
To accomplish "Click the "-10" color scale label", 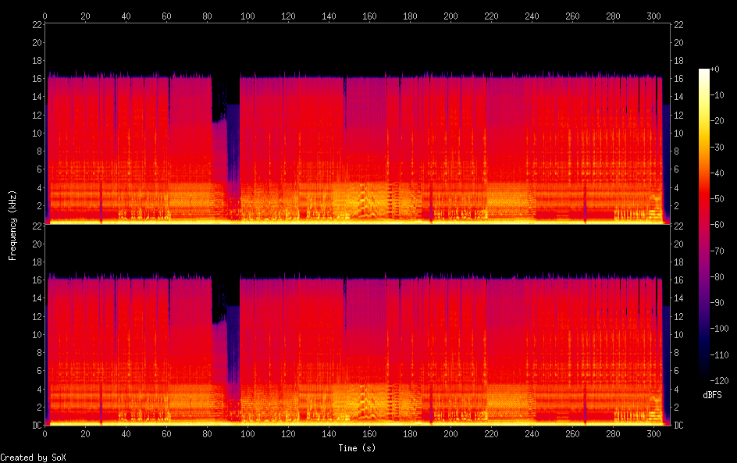I will pyautogui.click(x=717, y=95).
